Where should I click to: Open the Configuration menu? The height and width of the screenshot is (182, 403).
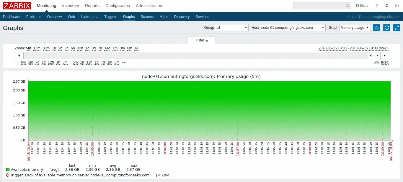coord(118,6)
